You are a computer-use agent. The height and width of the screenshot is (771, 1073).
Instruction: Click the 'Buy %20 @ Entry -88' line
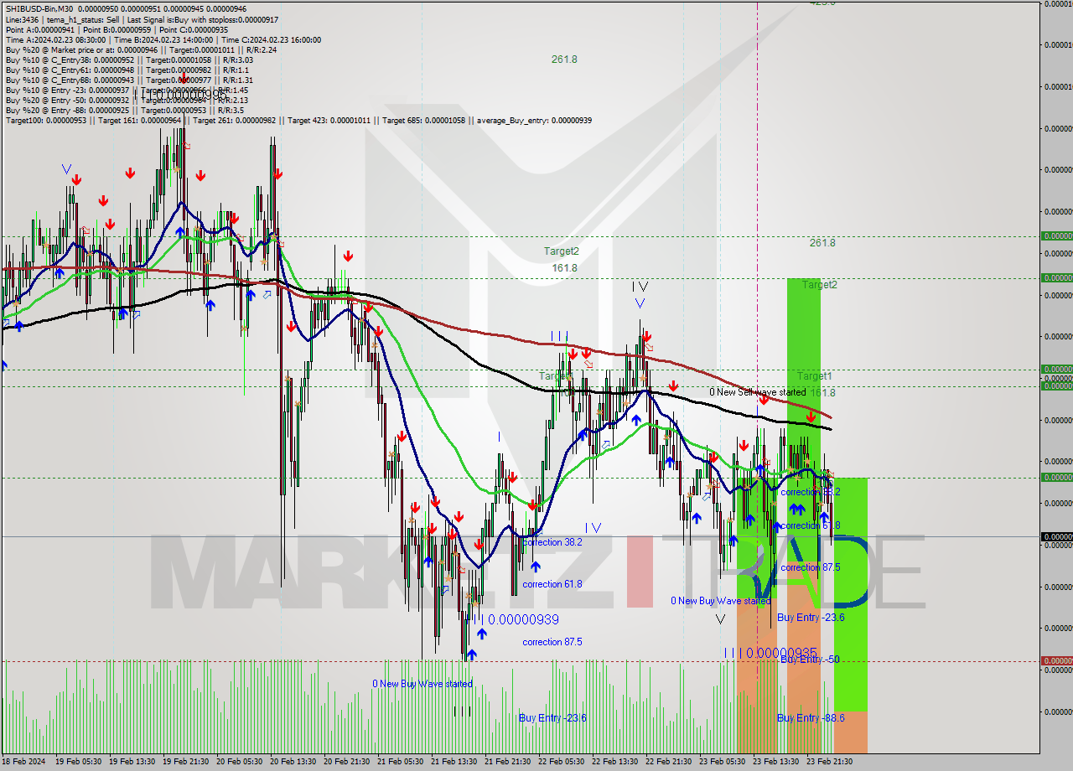point(125,110)
